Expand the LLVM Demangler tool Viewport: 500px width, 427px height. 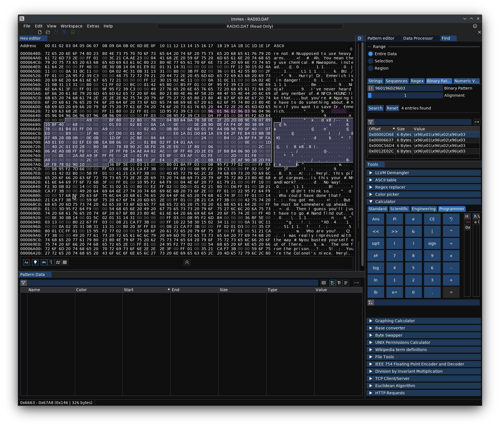pos(391,172)
